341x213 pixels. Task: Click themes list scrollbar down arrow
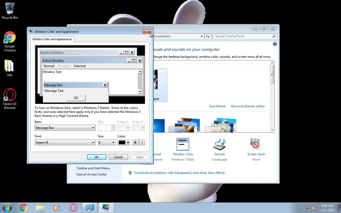[272, 130]
